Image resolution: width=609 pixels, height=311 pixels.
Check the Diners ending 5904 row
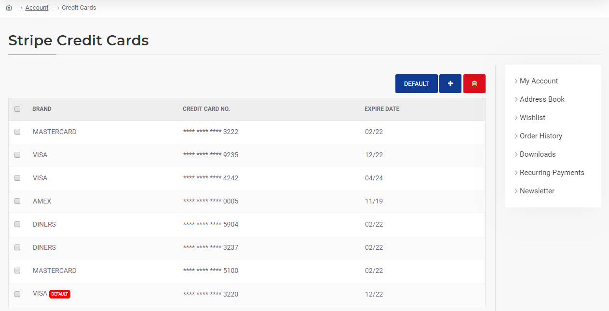(x=17, y=224)
